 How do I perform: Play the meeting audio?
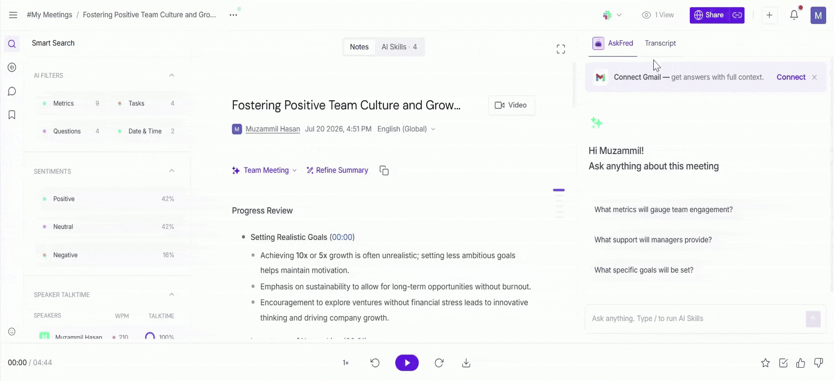[x=407, y=363]
